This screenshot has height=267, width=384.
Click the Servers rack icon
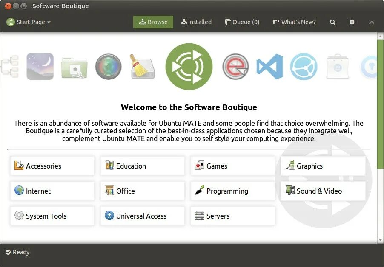pyautogui.click(x=199, y=216)
